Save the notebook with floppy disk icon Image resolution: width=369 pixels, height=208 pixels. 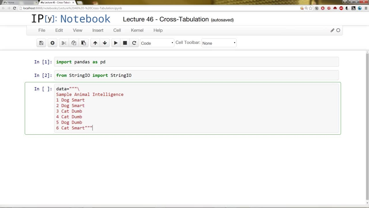tap(41, 43)
